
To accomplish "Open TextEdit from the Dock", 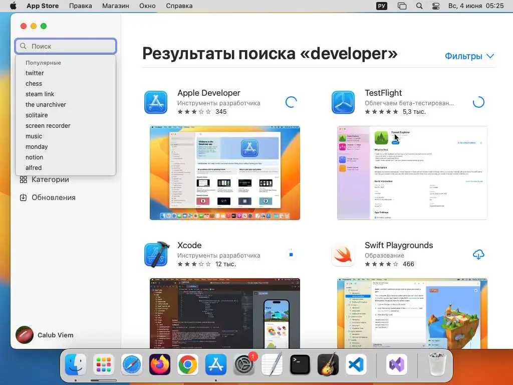I will [x=272, y=364].
